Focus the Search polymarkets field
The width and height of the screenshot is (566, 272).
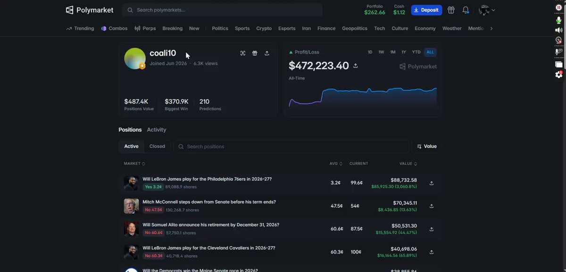pyautogui.click(x=222, y=10)
